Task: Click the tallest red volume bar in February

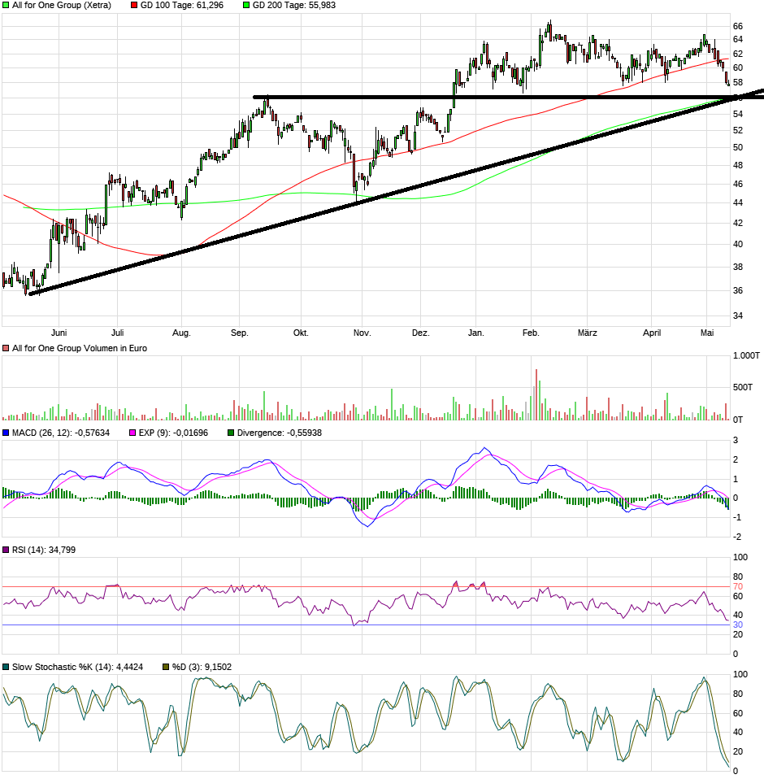Action: point(536,394)
